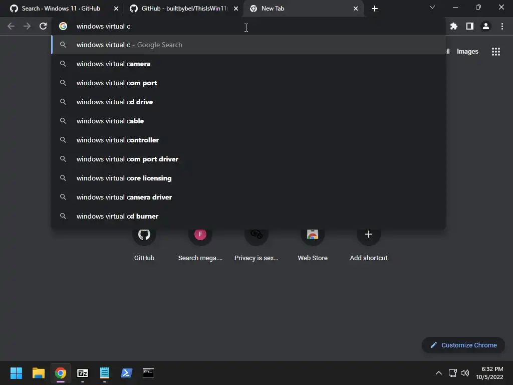
Task: Open the profile avatar menu
Action: click(486, 26)
